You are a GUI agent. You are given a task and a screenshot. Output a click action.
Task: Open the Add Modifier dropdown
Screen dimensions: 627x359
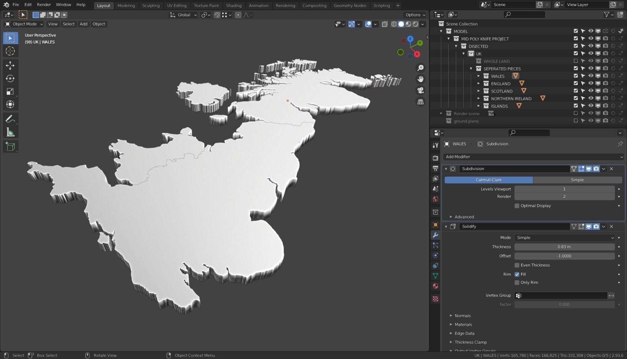[534, 157]
